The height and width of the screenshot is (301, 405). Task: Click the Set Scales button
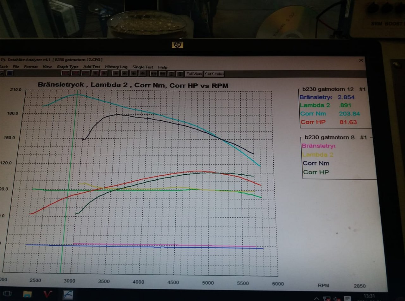pos(214,74)
